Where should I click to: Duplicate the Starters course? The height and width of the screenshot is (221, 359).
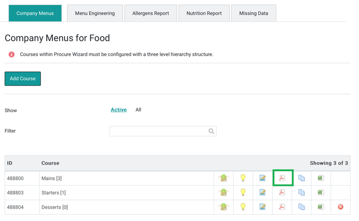coord(301,192)
